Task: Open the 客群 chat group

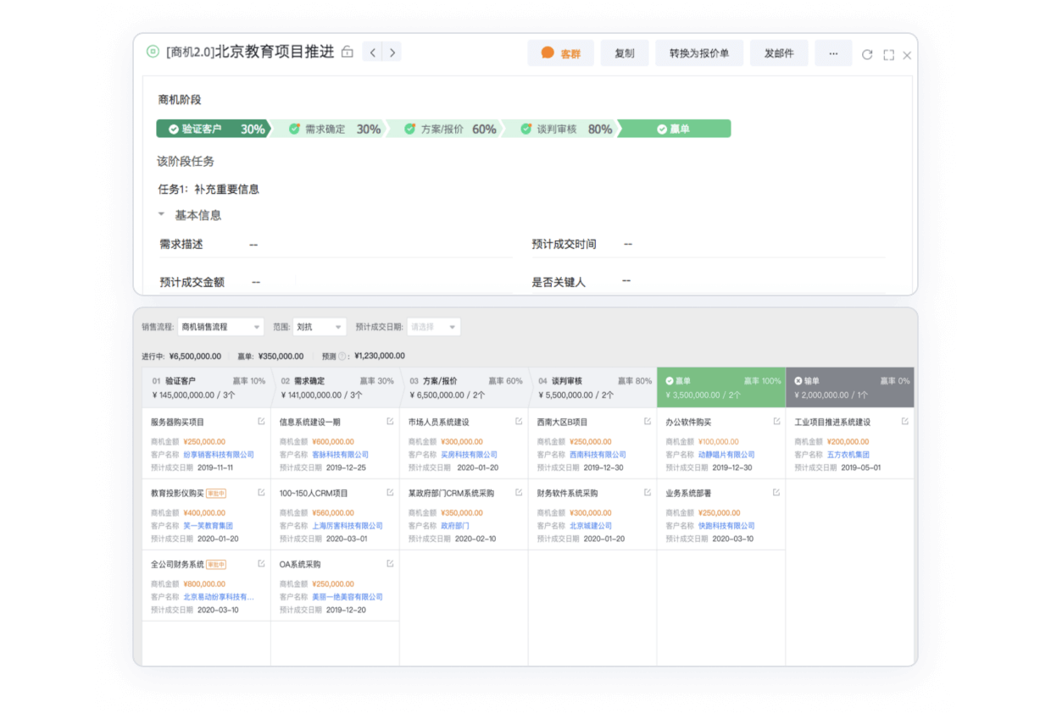Action: [x=560, y=53]
